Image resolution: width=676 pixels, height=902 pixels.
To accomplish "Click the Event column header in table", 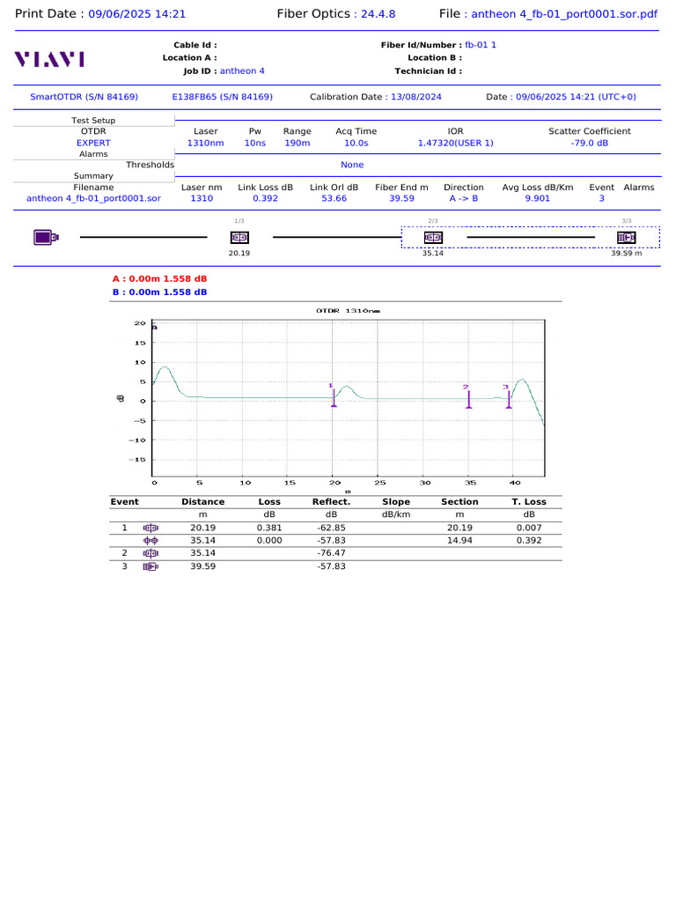I will [x=125, y=501].
